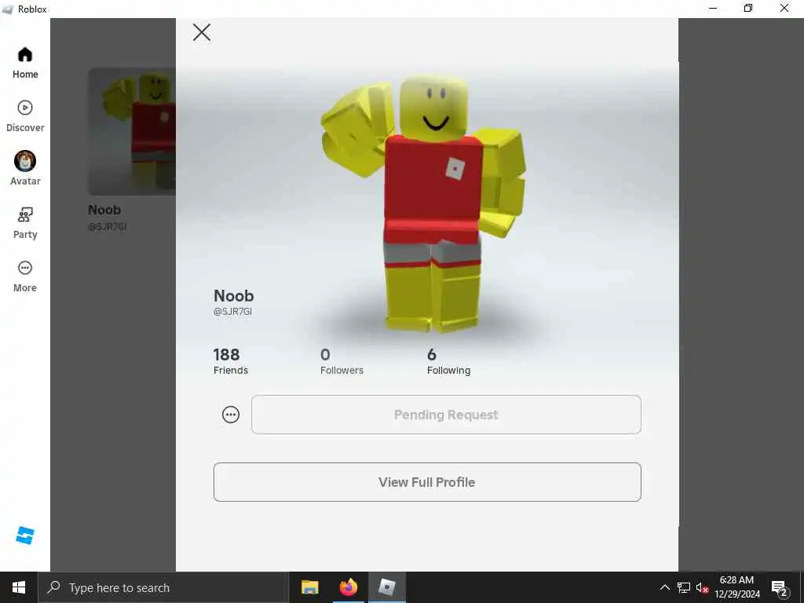View the 6 Following count
The width and height of the screenshot is (804, 603).
coord(448,361)
